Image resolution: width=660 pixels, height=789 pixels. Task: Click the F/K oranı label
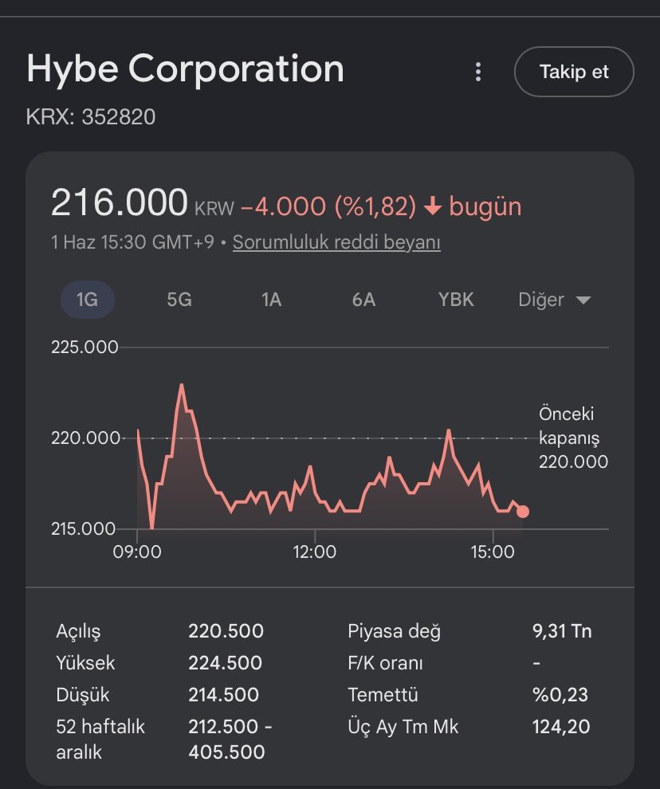point(385,663)
